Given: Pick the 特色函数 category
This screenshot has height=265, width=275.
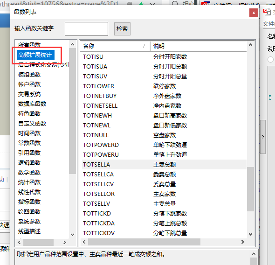Looking at the screenshot, I should [29, 114].
